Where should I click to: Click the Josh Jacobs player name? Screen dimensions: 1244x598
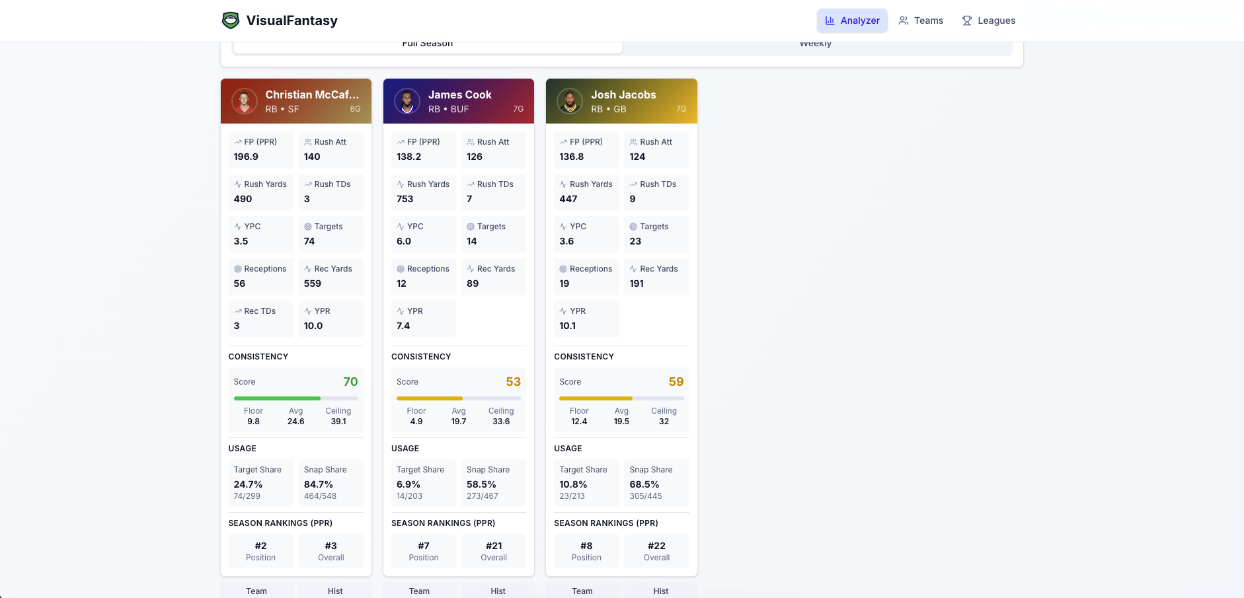coord(623,94)
